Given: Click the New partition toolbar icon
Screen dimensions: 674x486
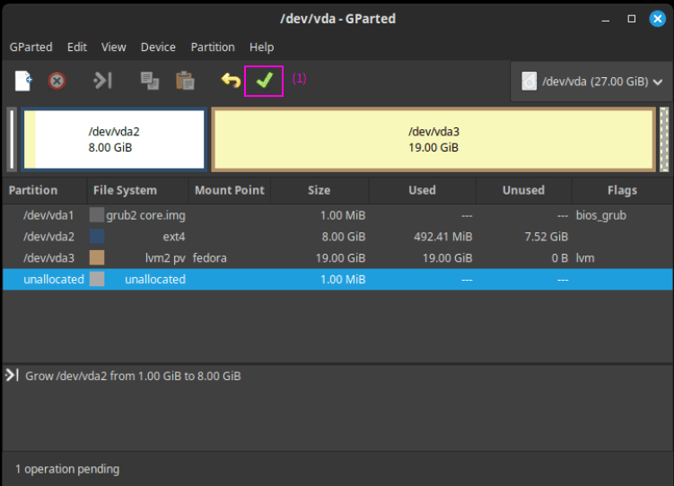Looking at the screenshot, I should click(23, 81).
